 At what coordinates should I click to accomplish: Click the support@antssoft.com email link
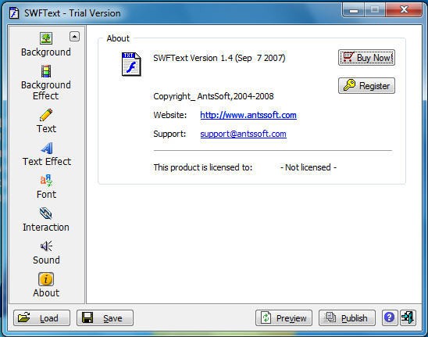tap(243, 134)
